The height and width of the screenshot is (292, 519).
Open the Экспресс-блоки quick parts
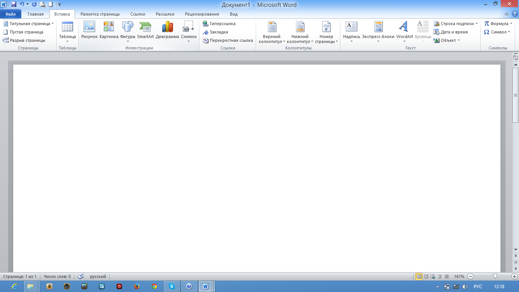378,32
